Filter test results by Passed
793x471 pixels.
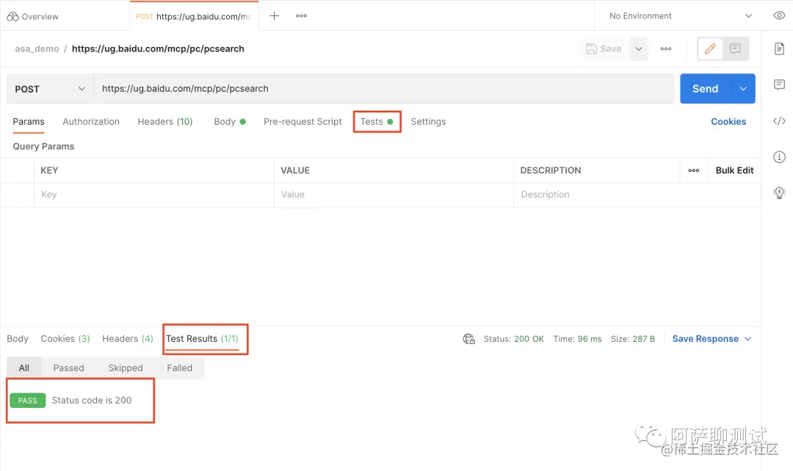tap(69, 368)
